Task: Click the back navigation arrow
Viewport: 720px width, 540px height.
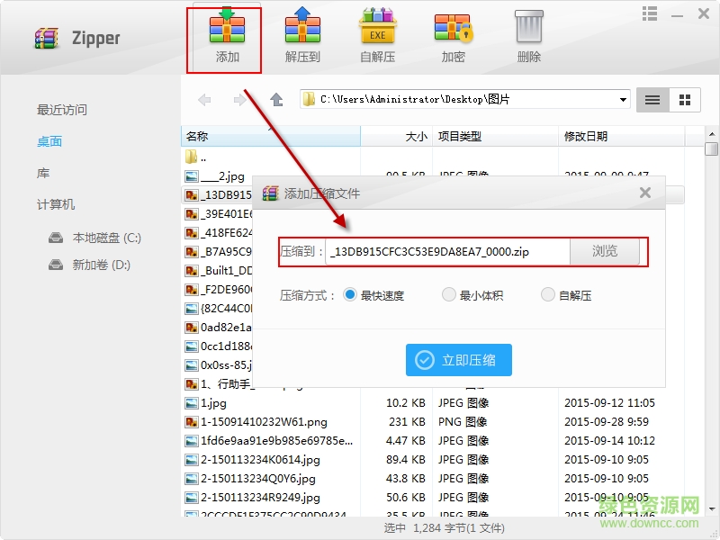Action: 204,99
